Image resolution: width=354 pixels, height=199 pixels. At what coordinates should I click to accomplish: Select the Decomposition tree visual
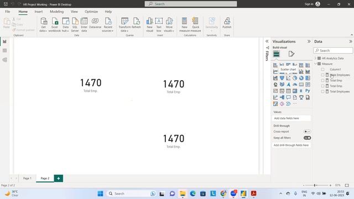point(282,97)
